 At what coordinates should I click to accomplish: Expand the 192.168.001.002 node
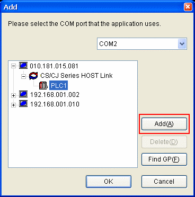click(x=13, y=95)
